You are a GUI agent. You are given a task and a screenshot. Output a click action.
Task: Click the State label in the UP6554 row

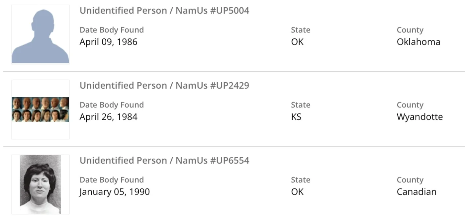pos(300,180)
